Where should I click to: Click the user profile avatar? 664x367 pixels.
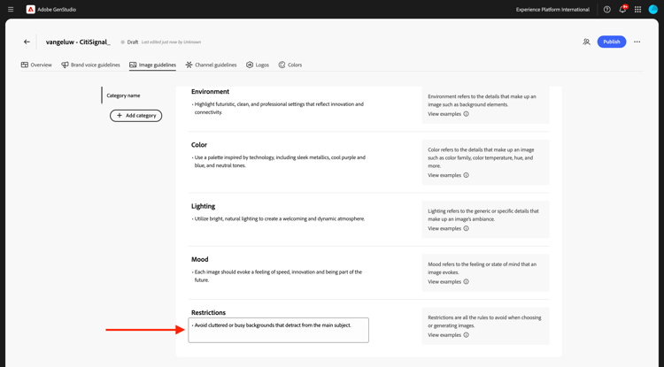653,10
